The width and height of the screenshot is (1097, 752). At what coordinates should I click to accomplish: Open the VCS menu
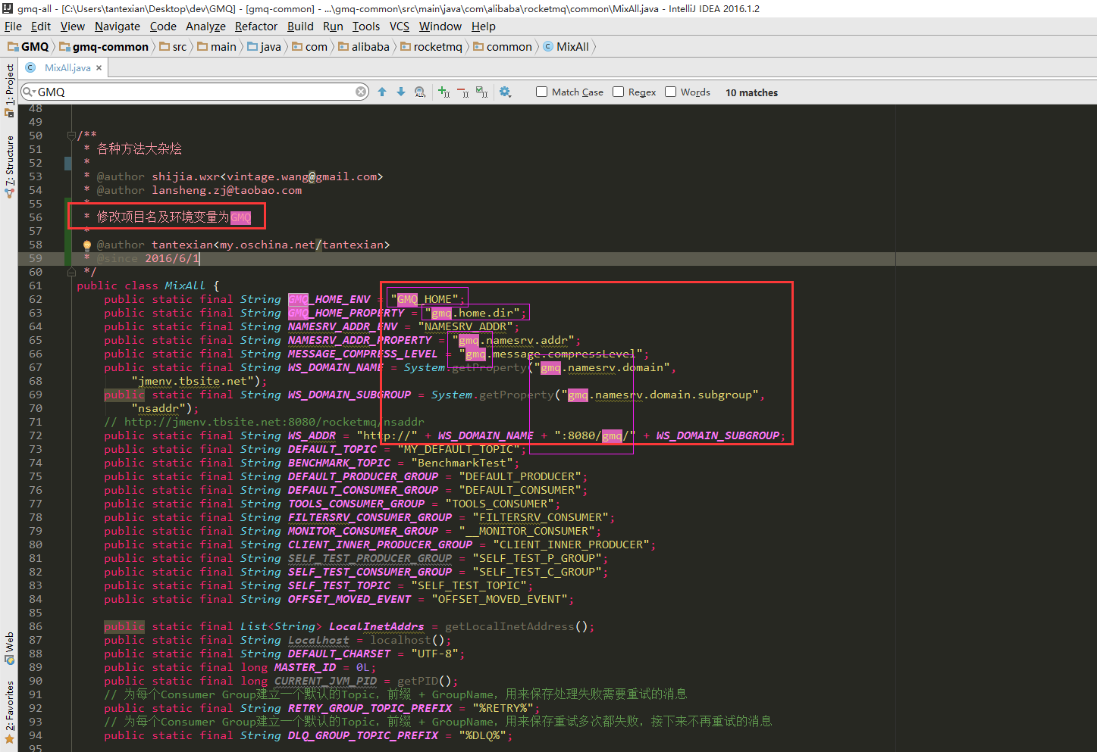(400, 26)
